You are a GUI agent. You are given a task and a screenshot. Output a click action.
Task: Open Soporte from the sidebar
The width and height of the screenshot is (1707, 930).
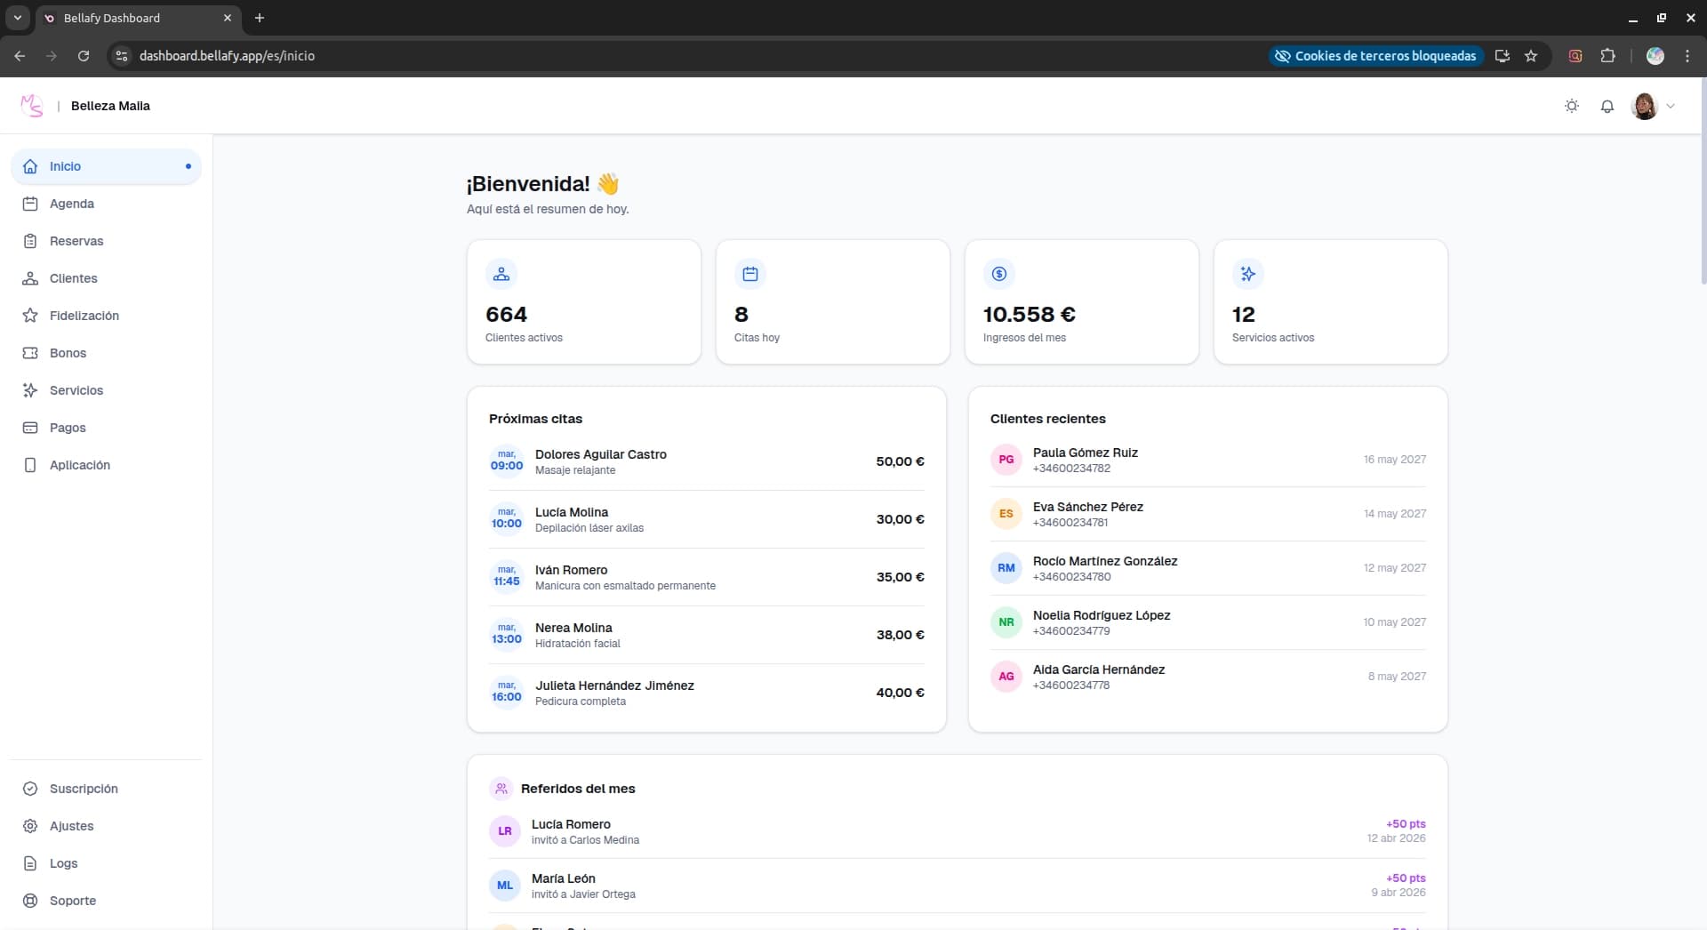pyautogui.click(x=72, y=900)
